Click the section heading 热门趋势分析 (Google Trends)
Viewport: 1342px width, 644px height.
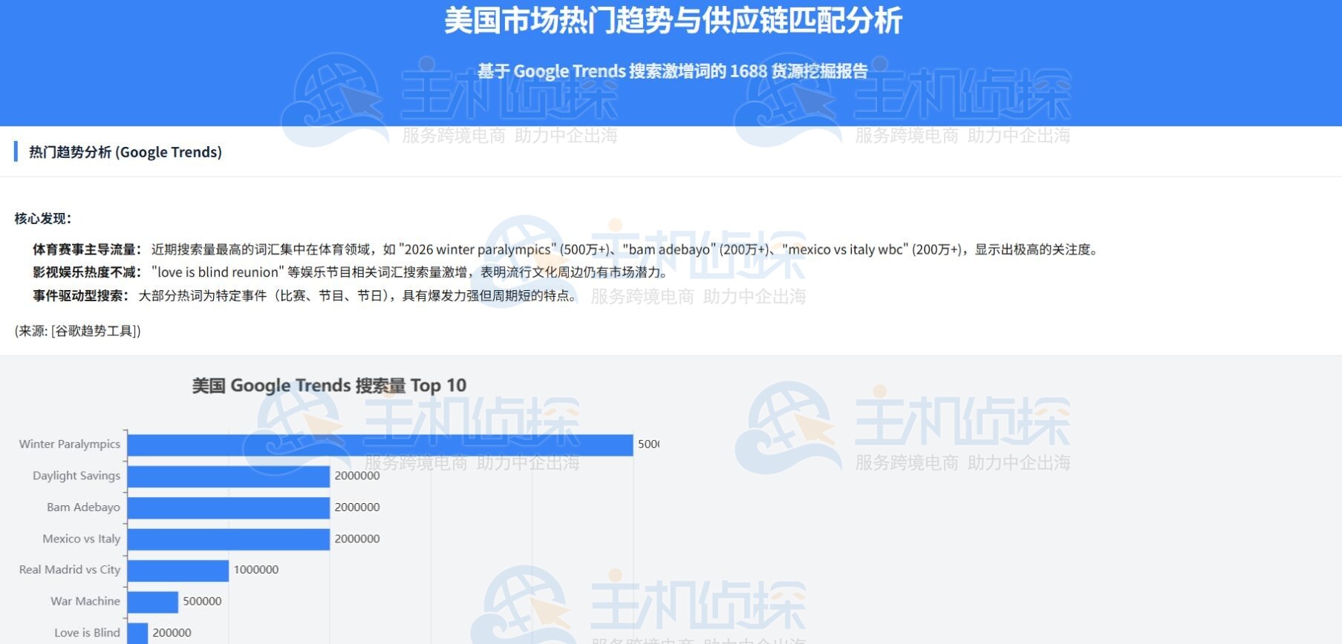pos(126,152)
